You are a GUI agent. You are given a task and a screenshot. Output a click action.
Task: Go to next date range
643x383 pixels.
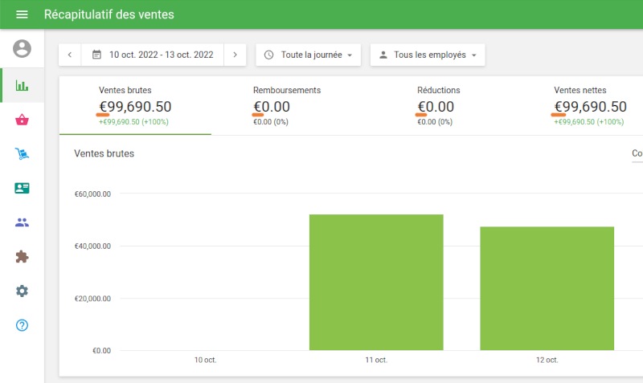(x=235, y=55)
